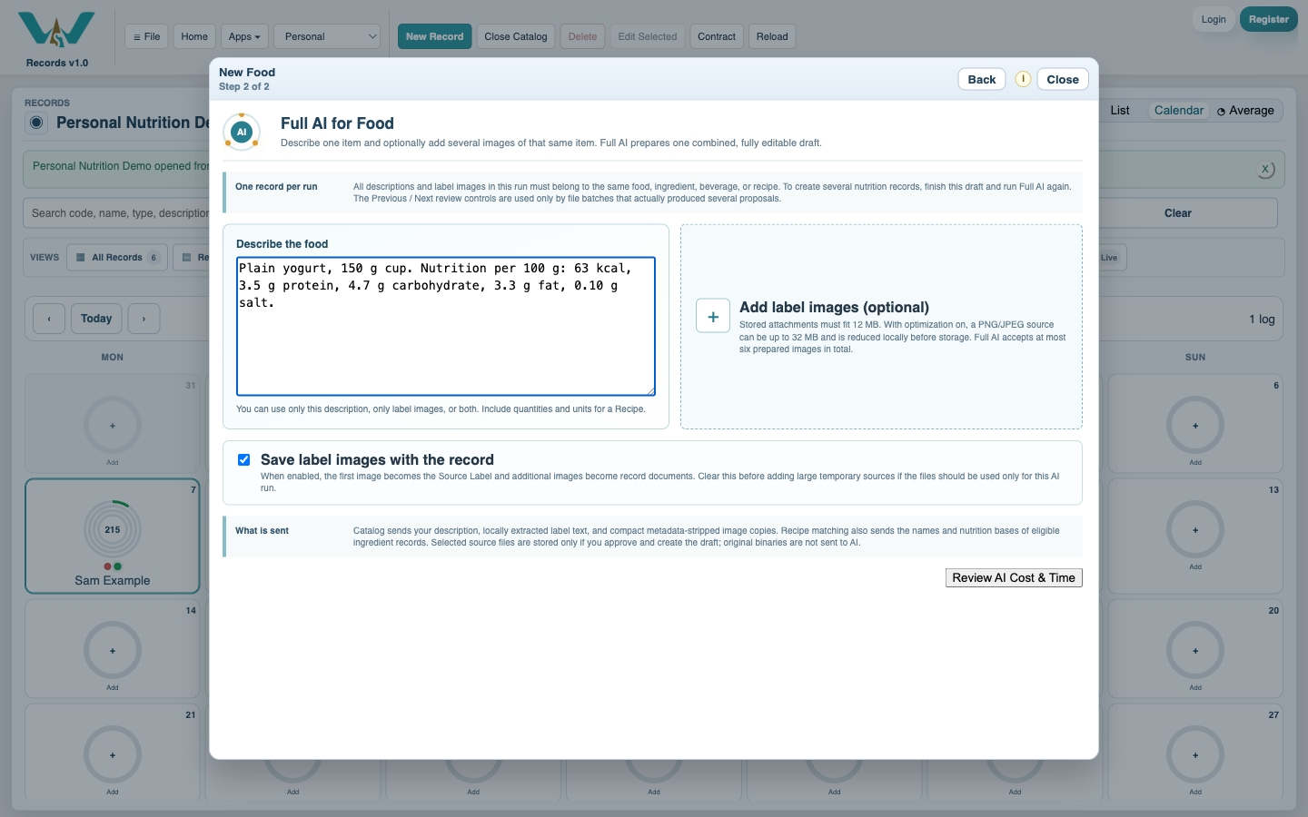Dismiss the Personal Nutrition Demo opened notice
The width and height of the screenshot is (1308, 817).
coord(1265,170)
